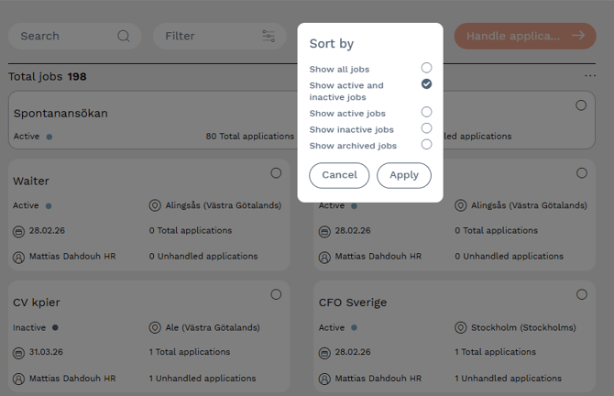The image size is (614, 396).
Task: Select Show archived jobs radio button
Action: [x=426, y=144]
